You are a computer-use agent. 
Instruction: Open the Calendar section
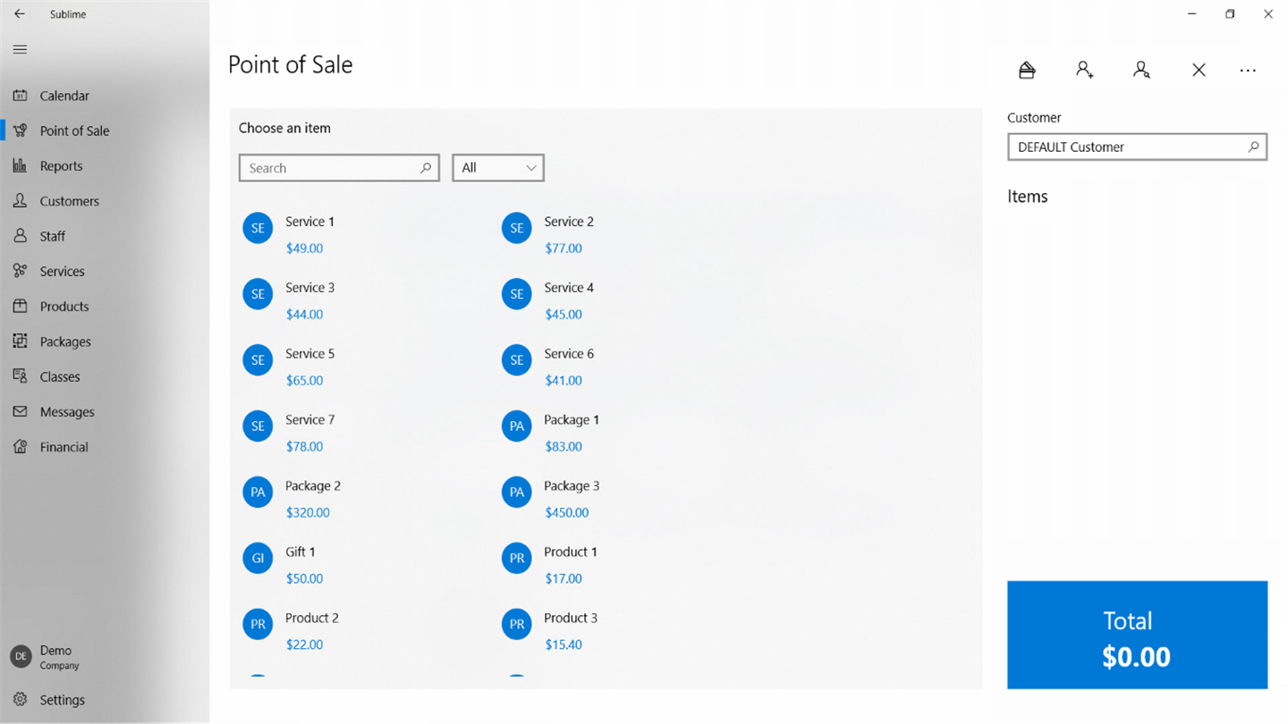[x=64, y=96]
